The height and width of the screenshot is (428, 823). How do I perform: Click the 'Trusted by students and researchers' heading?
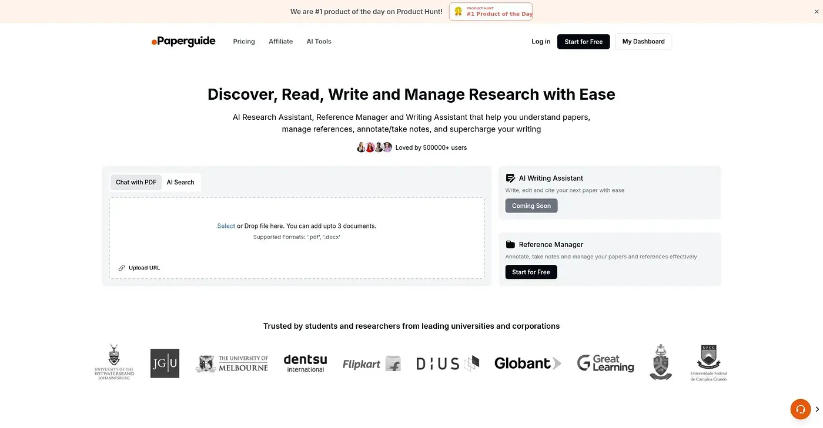411,326
